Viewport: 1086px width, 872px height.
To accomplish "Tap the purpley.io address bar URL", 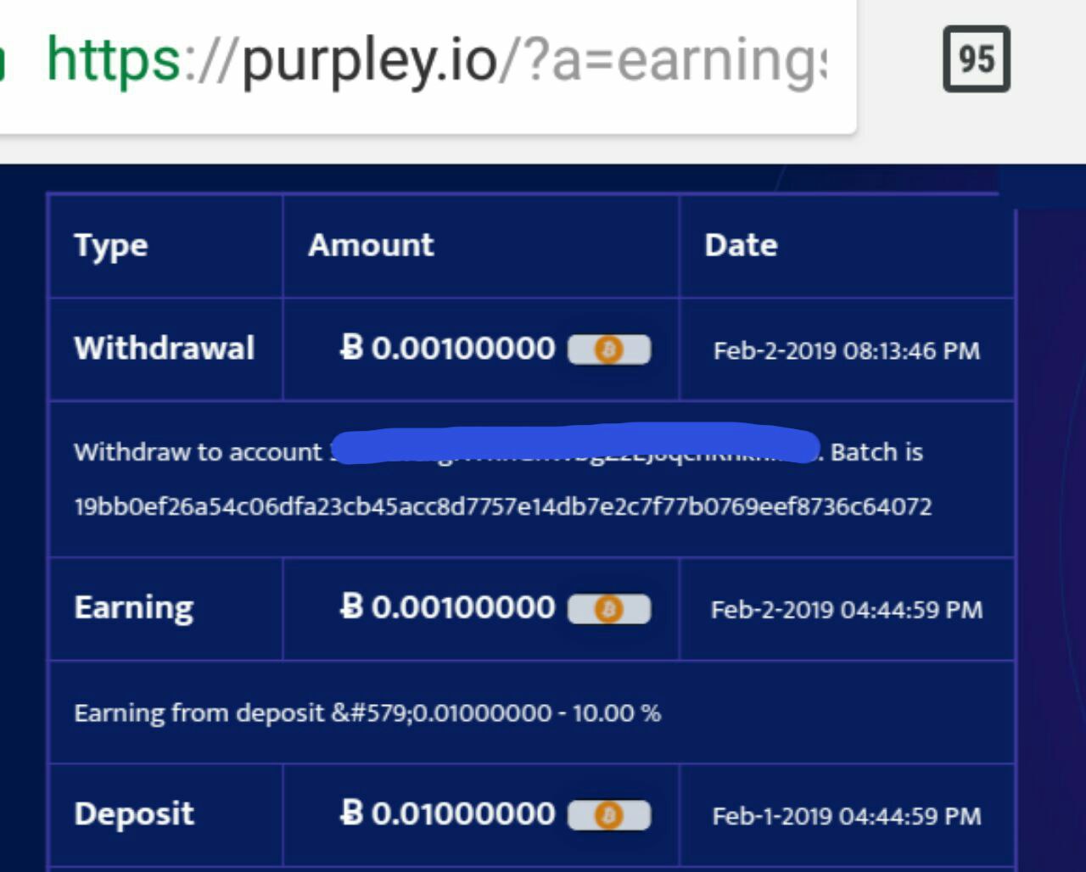I will (436, 61).
